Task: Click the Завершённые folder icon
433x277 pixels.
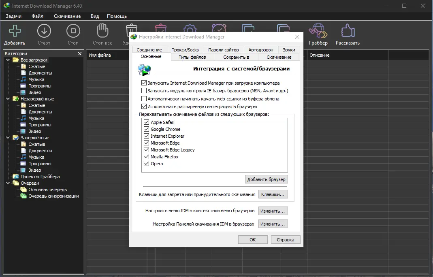Action: click(x=16, y=138)
